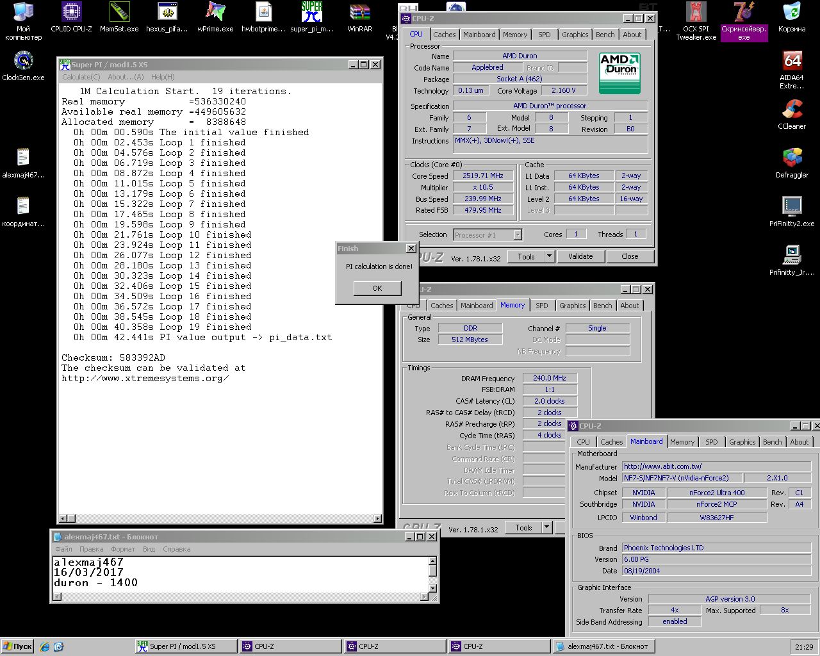Select Bench tab in Memory CPU-Z window
The width and height of the screenshot is (820, 656).
(x=603, y=306)
